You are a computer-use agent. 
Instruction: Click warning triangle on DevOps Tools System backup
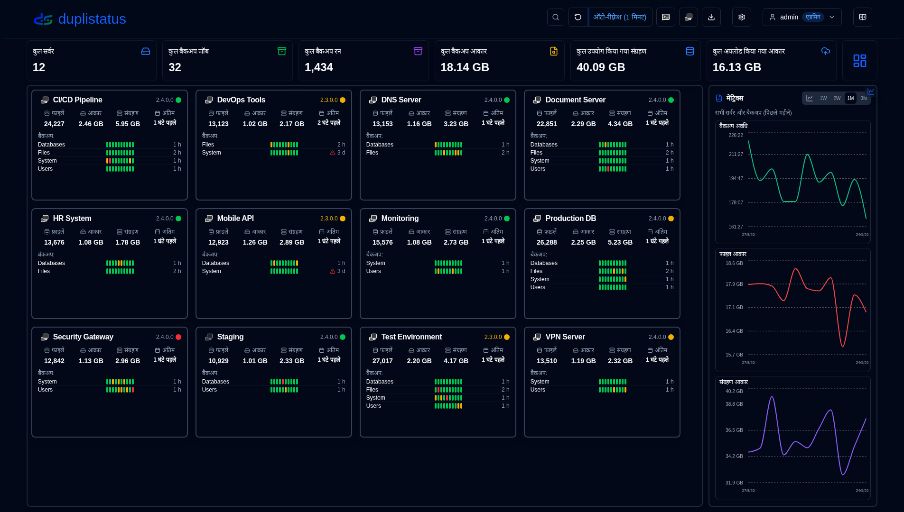click(x=333, y=153)
